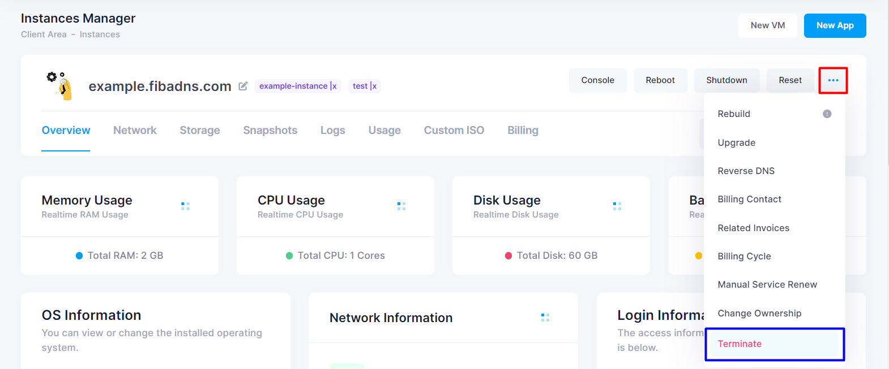Image resolution: width=889 pixels, height=369 pixels.
Task: Open Disk Usage card options icon
Action: (617, 206)
